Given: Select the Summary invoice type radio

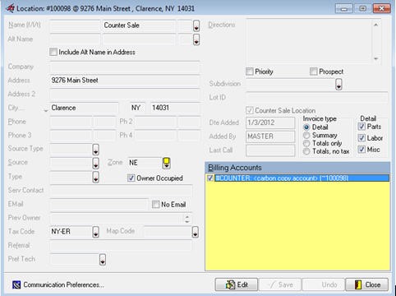Looking at the screenshot, I should [x=306, y=136].
